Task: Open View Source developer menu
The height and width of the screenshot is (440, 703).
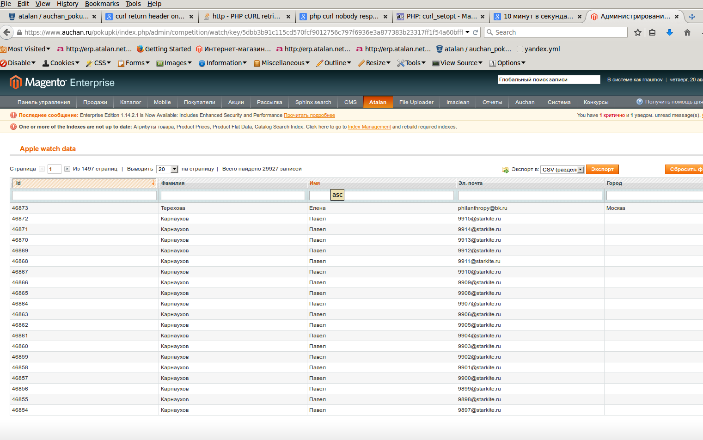Action: pyautogui.click(x=457, y=63)
